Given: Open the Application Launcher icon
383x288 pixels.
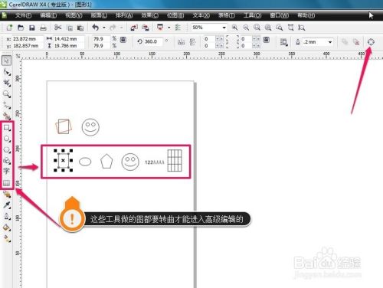Looking at the screenshot, I should (x=160, y=28).
